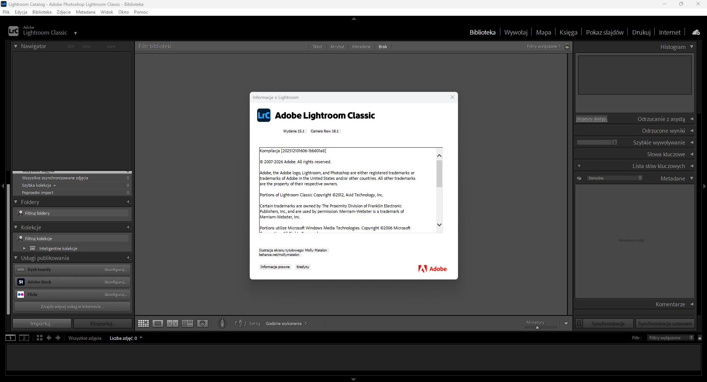Screen dimensions: 707x382
Task: Expand the Inteligentne kolekcje tree item
Action: click(x=24, y=249)
